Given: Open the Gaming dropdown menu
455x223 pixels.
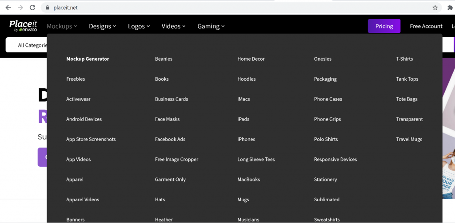Looking at the screenshot, I should (211, 26).
